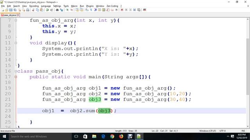The height and width of the screenshot is (140, 250).
Task: Click the Paste toolbar icon
Action: click(42, 10)
